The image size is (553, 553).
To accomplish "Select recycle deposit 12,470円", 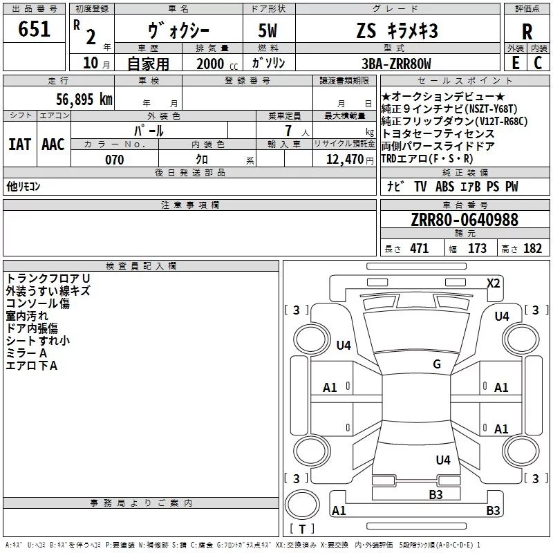I will point(350,160).
